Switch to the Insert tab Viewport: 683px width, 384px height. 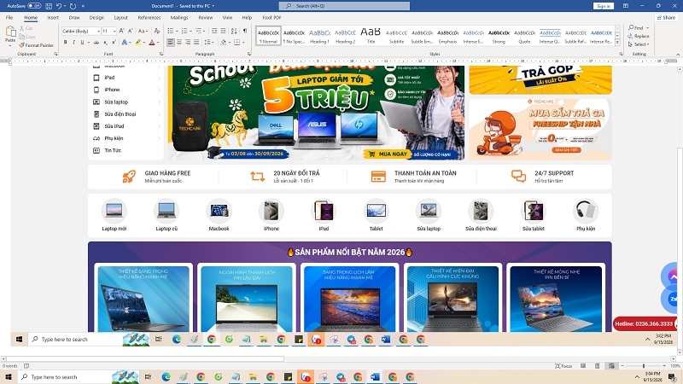[x=53, y=17]
